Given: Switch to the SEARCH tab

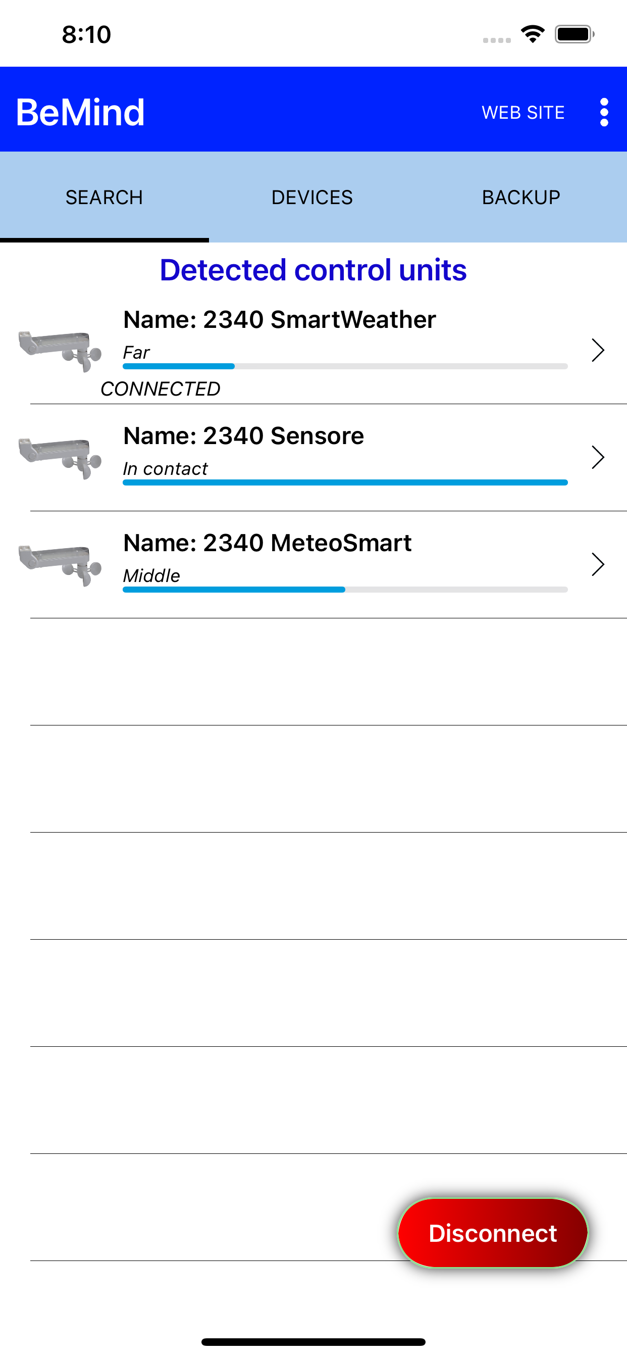Looking at the screenshot, I should (104, 197).
